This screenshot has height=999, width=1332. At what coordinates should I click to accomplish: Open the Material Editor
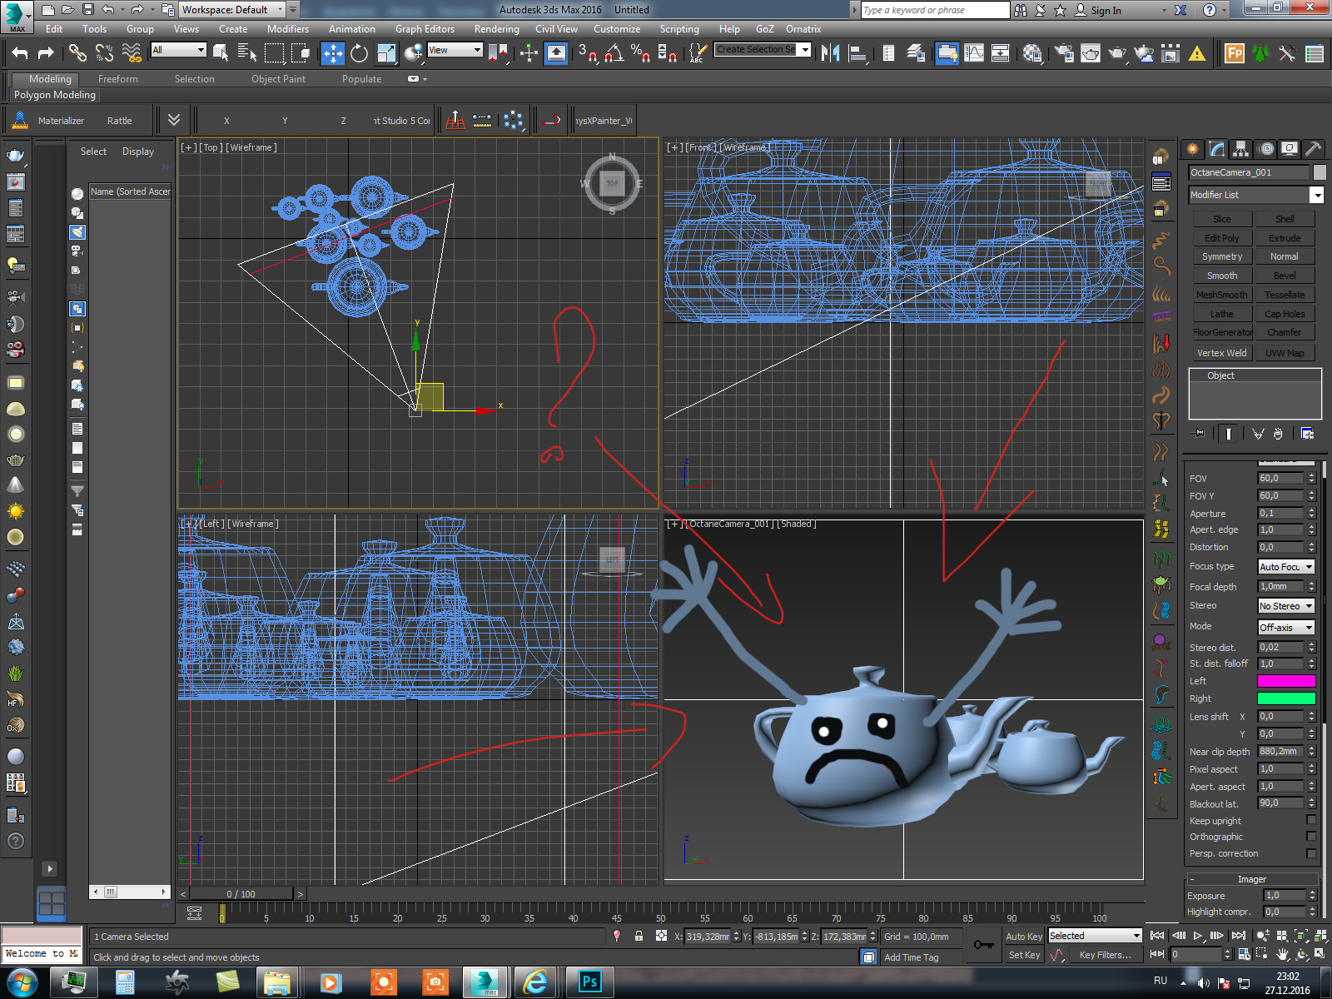1032,53
